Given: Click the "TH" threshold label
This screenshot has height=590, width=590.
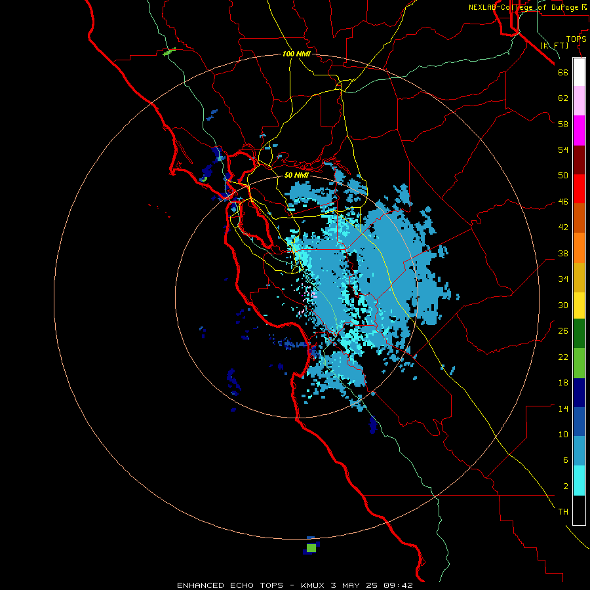Looking at the screenshot, I should (563, 512).
